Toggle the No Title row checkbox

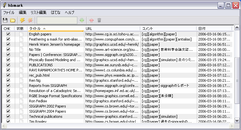coord(8,50)
